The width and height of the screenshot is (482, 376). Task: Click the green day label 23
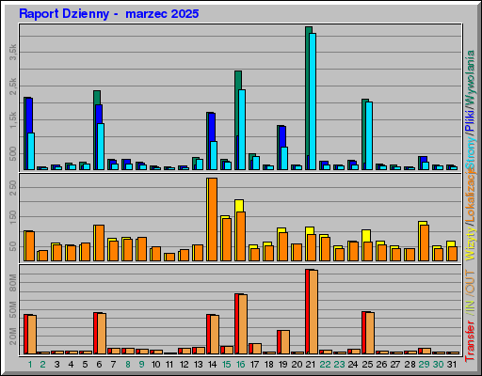[339, 365]
